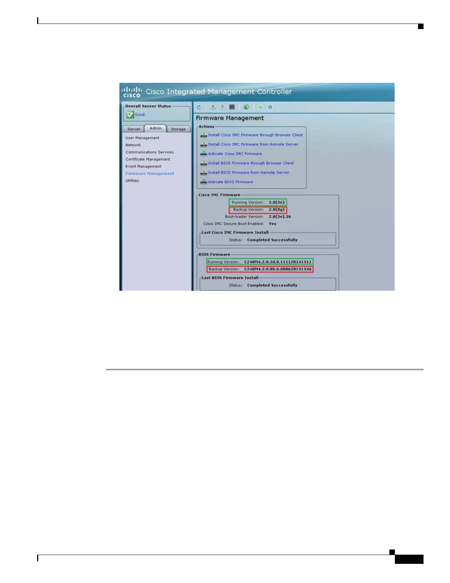The image size is (450, 583).
Task: Select Network in the Admin menu
Action: pos(133,145)
